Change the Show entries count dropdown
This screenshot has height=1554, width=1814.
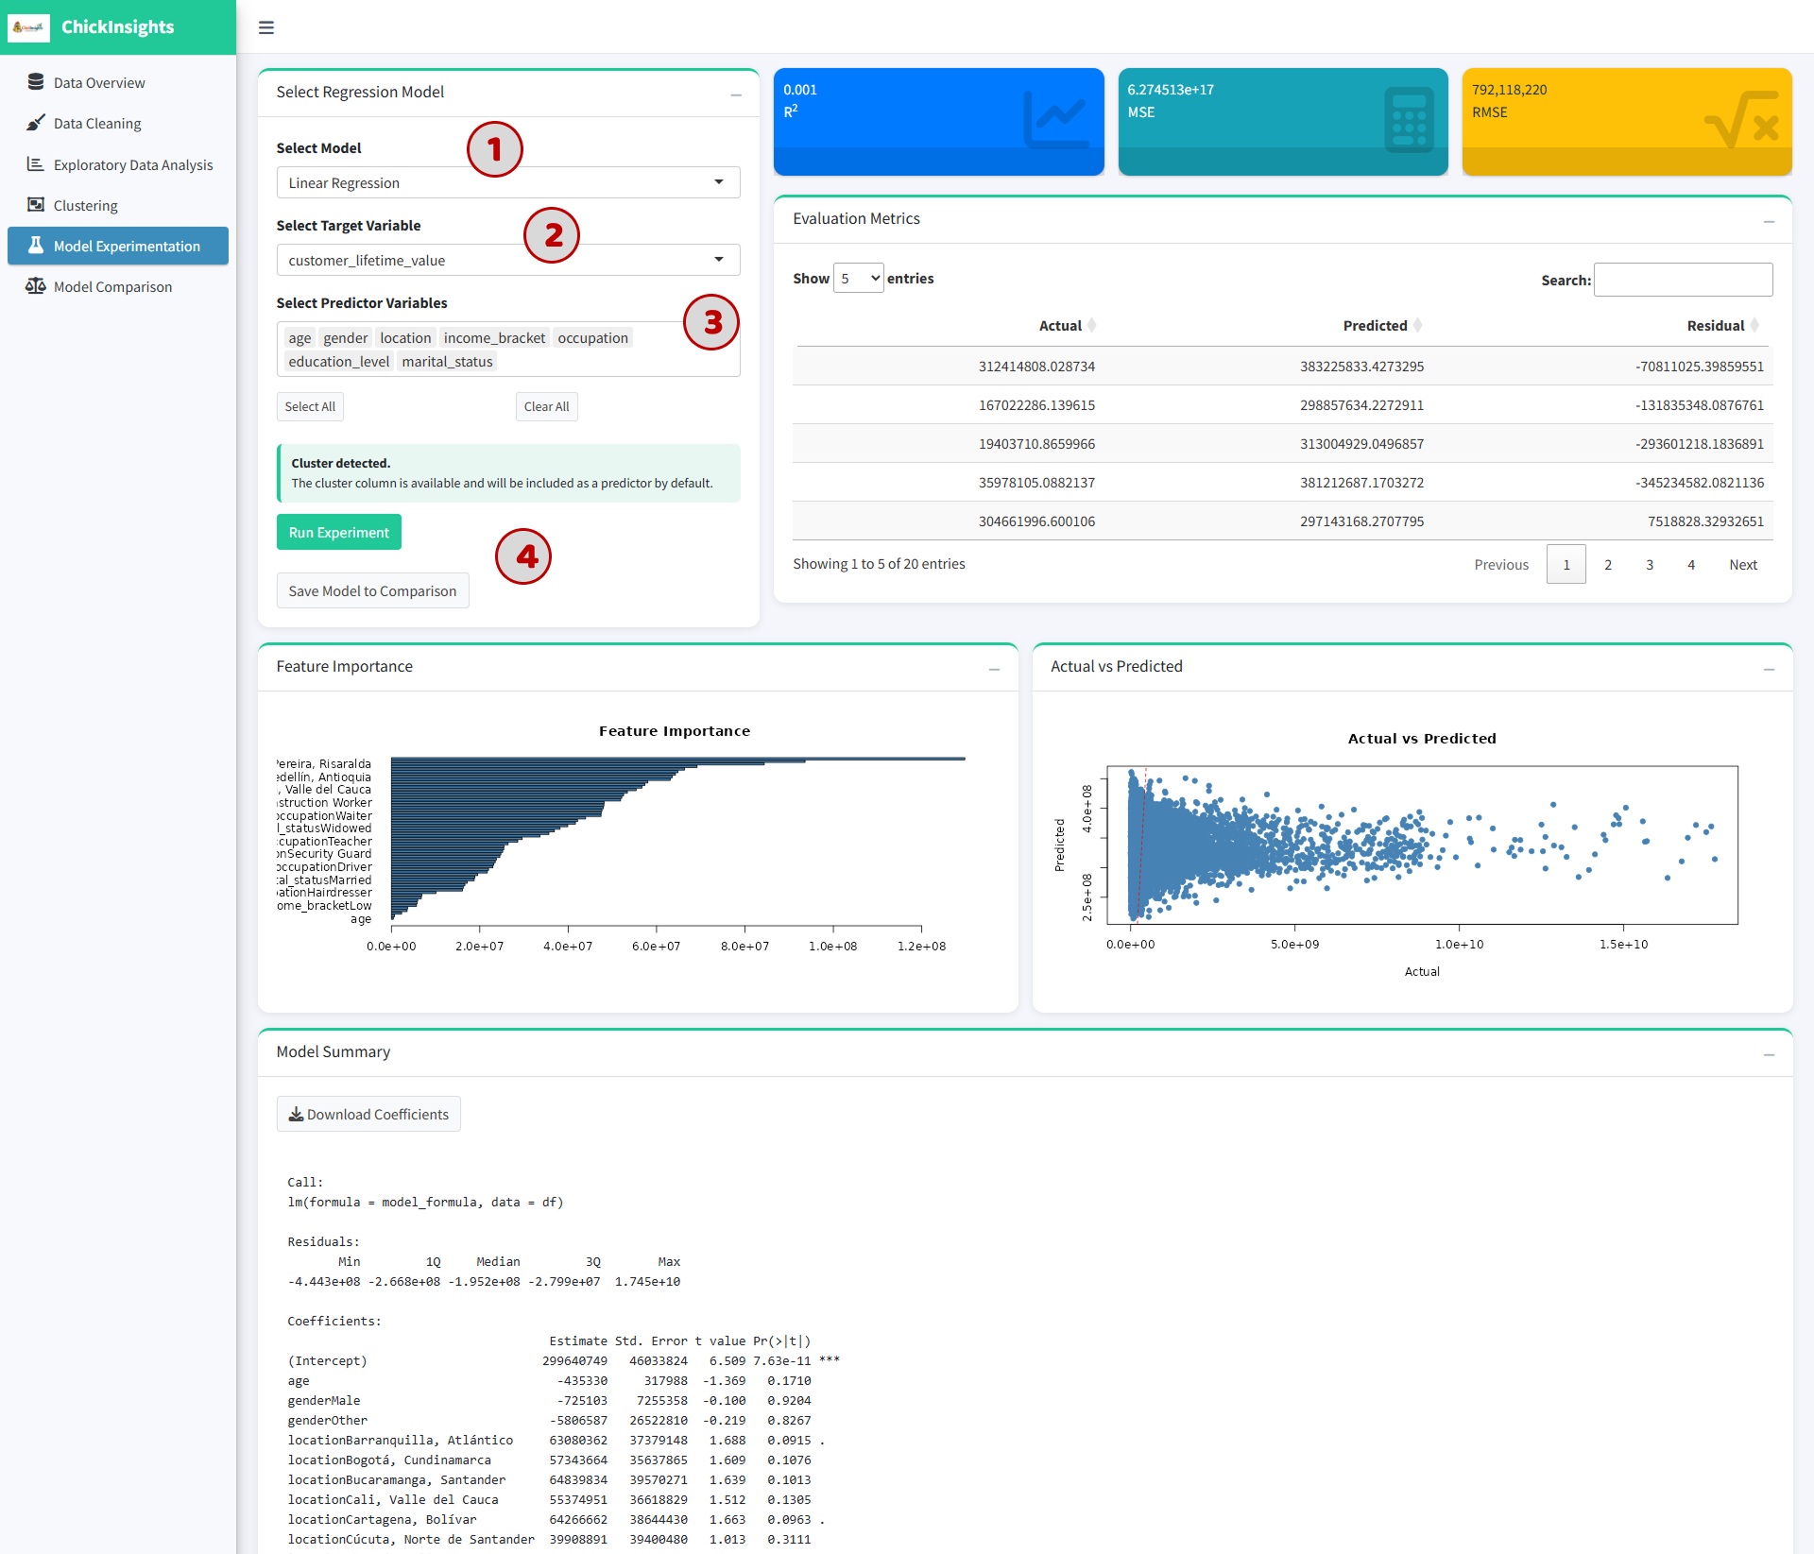click(858, 278)
